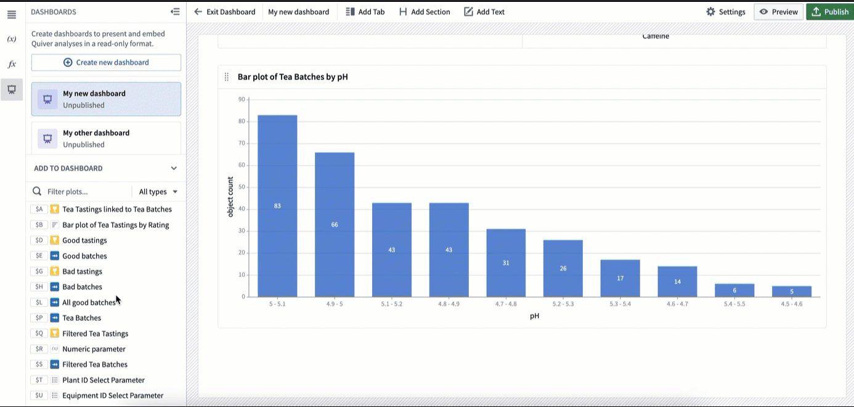Viewport: 854px width, 407px height.
Task: Preview the dashboard
Action: pos(779,12)
